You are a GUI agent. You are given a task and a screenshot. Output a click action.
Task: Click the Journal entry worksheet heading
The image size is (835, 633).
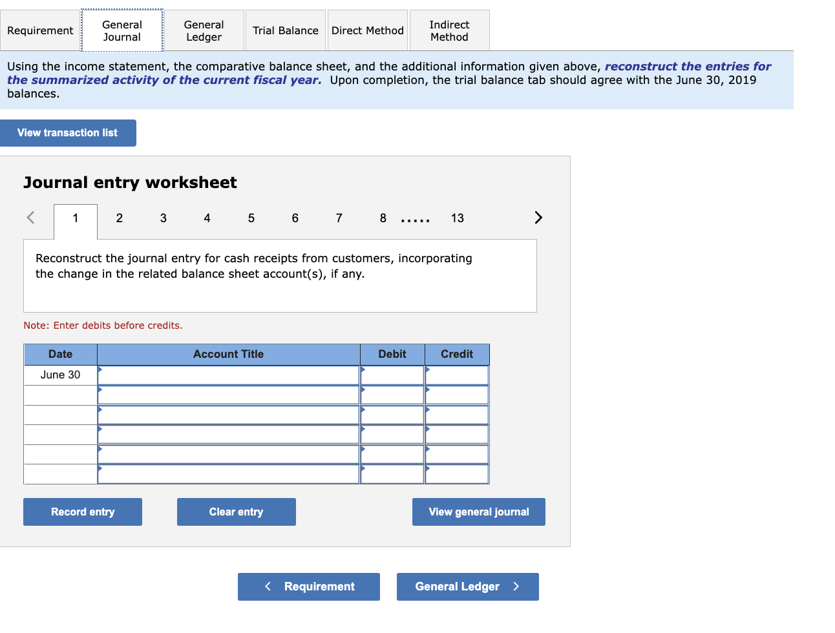[x=130, y=183]
